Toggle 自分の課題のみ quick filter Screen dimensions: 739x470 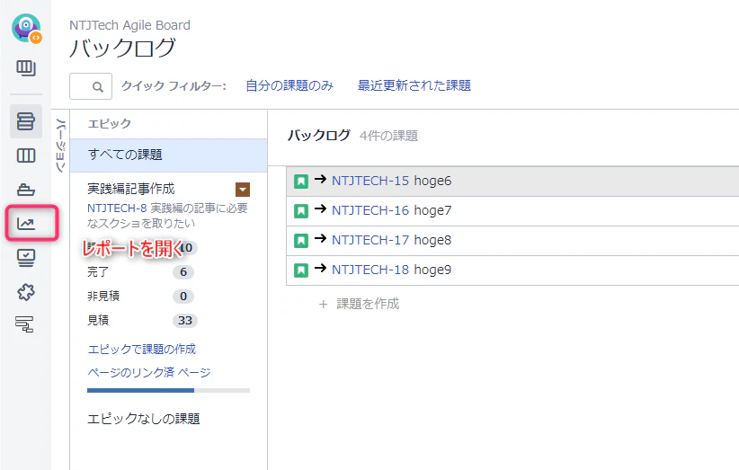pos(289,85)
